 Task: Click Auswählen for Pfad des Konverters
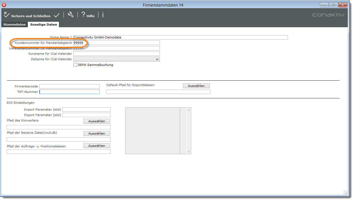[x=97, y=121]
